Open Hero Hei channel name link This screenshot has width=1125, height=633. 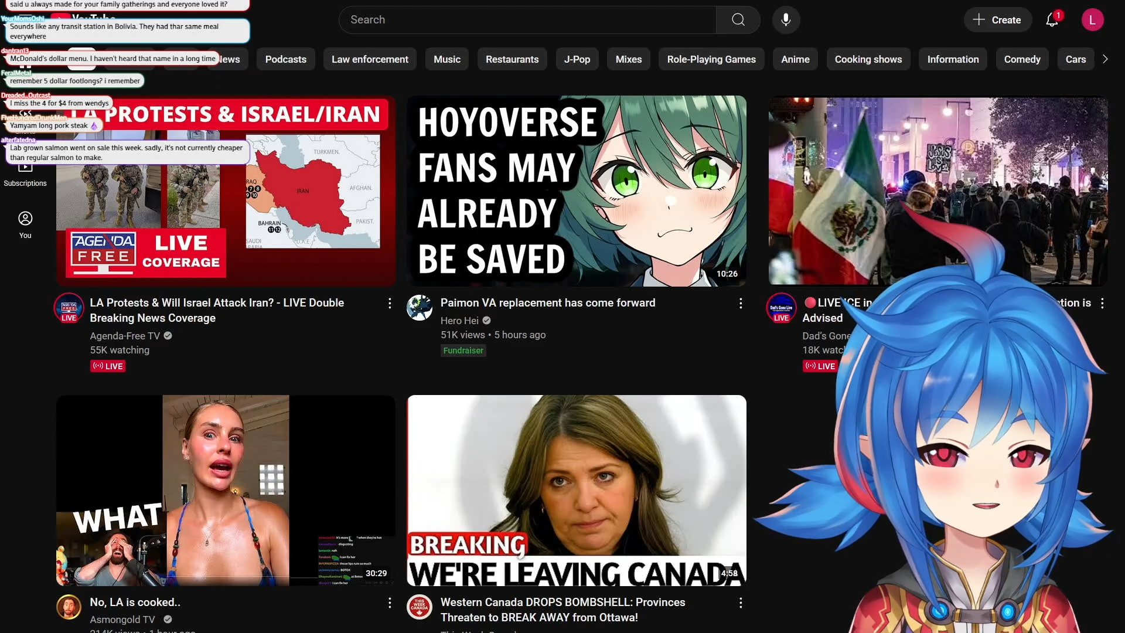click(x=459, y=321)
